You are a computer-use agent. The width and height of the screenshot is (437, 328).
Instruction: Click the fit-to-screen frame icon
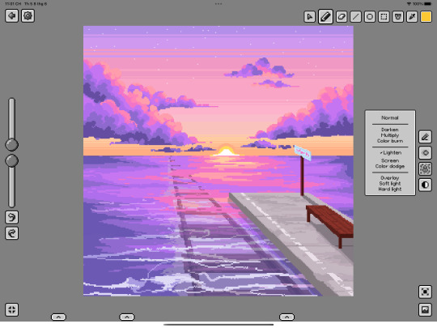tap(425, 292)
